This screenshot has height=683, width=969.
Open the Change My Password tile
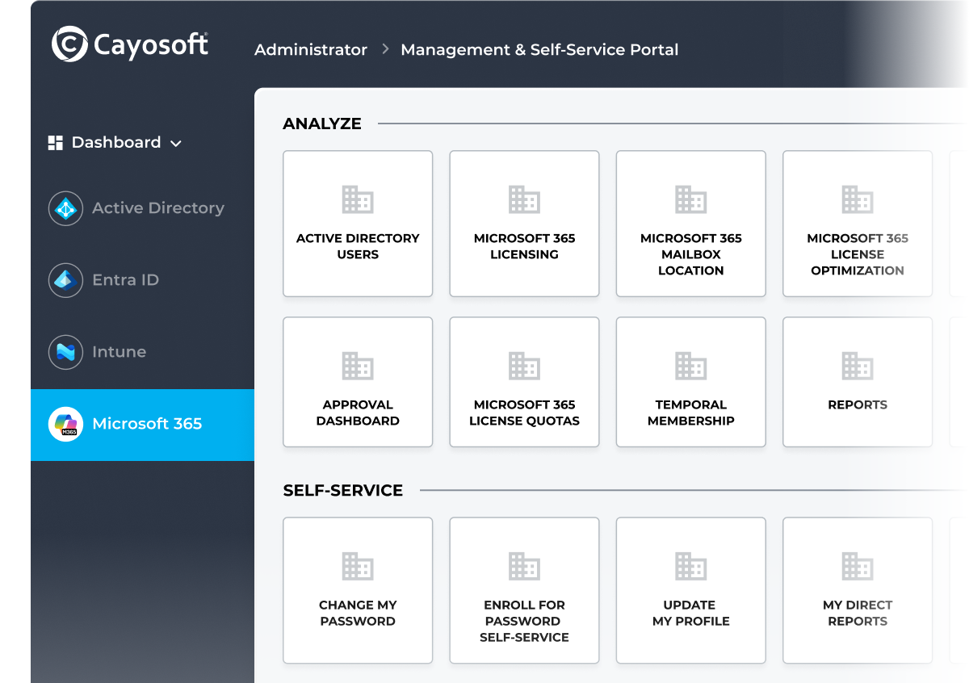click(358, 590)
